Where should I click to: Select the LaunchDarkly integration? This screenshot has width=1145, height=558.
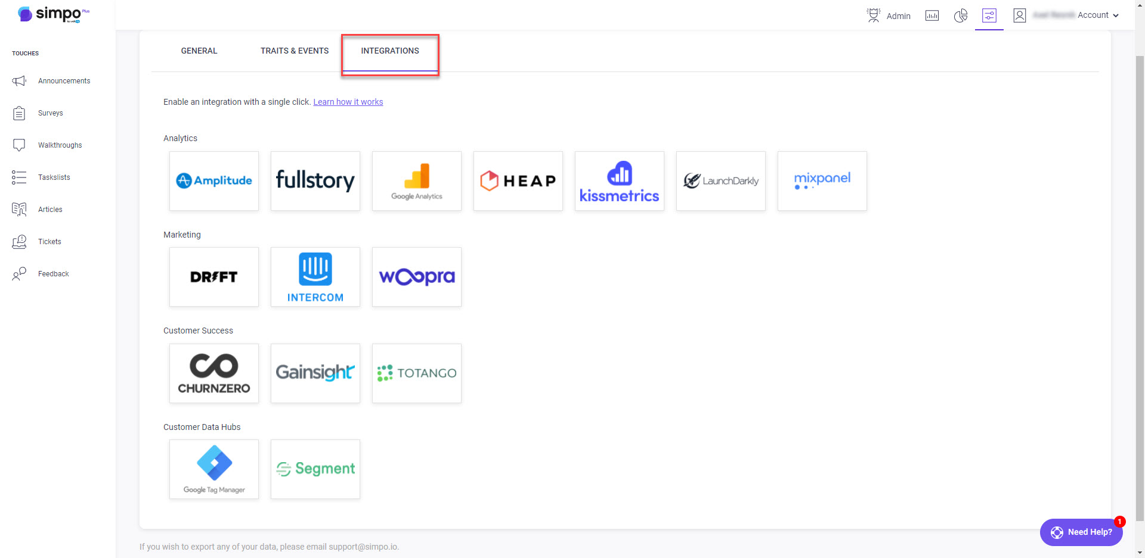click(x=721, y=181)
